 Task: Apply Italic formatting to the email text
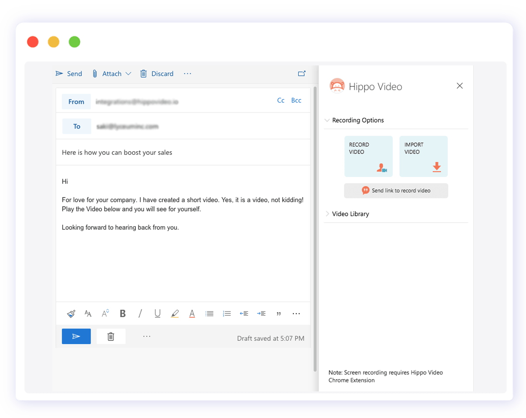[140, 313]
